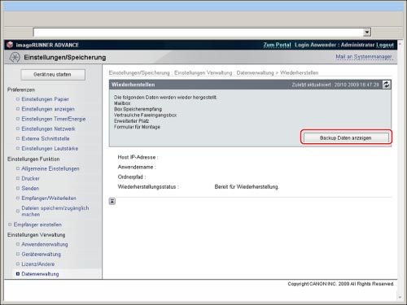The image size is (407, 305).
Task: Click the 'Bereit für Wiederherstellung.' status text
Action: (x=247, y=187)
